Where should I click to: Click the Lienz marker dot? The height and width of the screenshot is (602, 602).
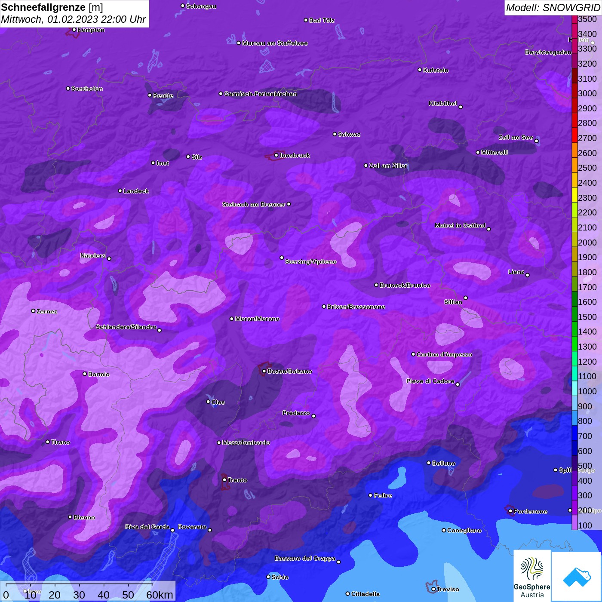point(528,275)
